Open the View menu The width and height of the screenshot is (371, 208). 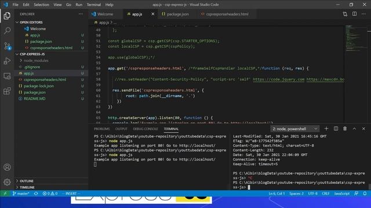pos(57,5)
